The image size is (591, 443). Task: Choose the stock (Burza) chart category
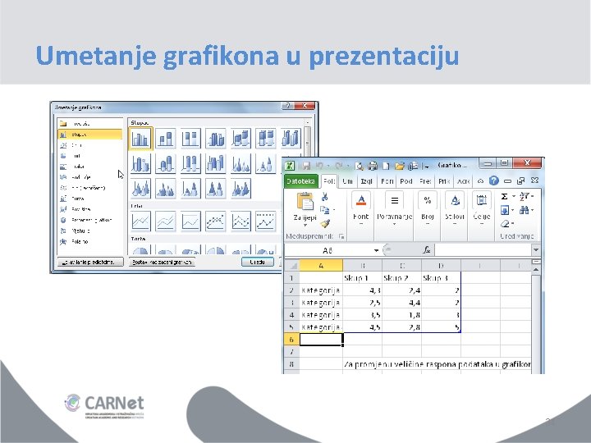coord(89,199)
